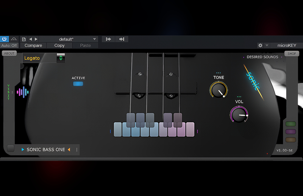Expand the default* preset dropdown
This screenshot has width=303, height=196.
coord(94,39)
